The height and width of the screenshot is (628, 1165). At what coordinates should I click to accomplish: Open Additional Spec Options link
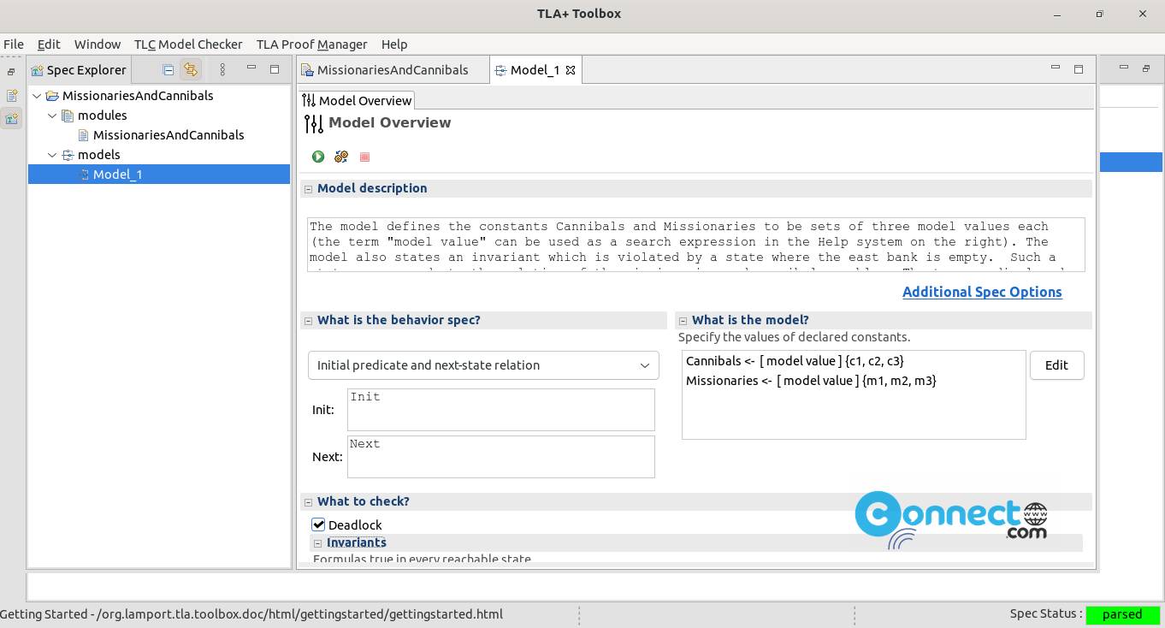coord(982,292)
